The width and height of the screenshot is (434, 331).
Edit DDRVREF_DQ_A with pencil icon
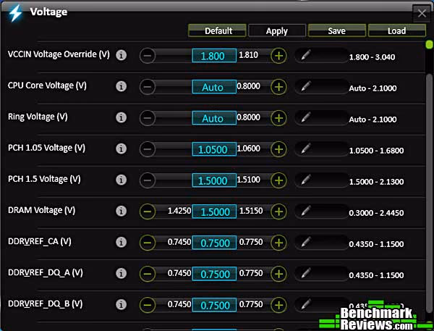[x=305, y=273]
